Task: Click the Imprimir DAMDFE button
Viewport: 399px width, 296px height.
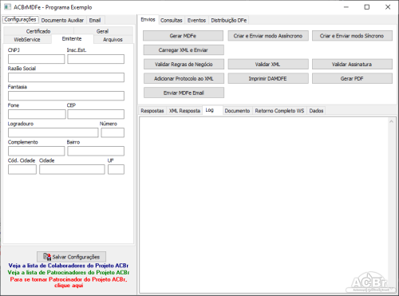Action: 268,78
